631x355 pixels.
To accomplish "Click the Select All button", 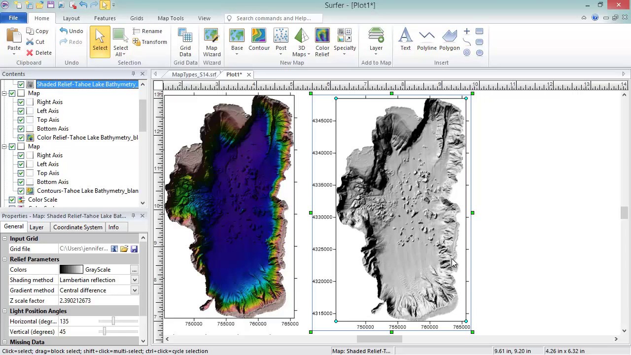I will [121, 42].
